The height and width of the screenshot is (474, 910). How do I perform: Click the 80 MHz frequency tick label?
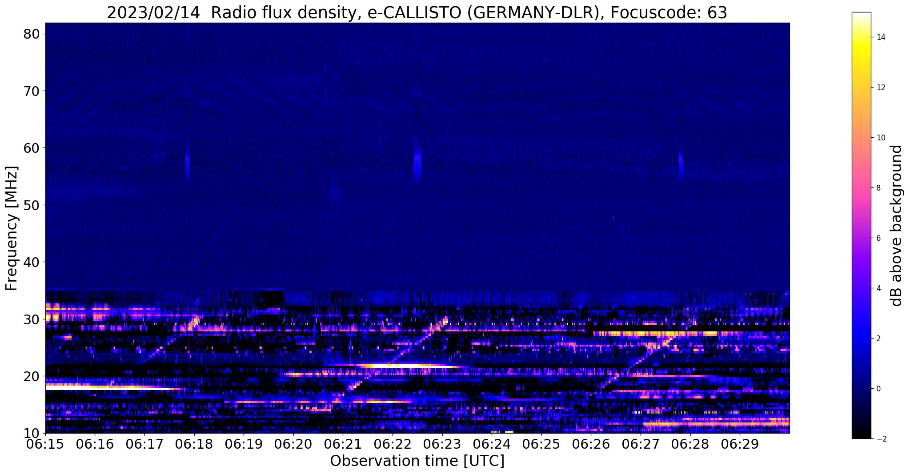click(x=32, y=34)
